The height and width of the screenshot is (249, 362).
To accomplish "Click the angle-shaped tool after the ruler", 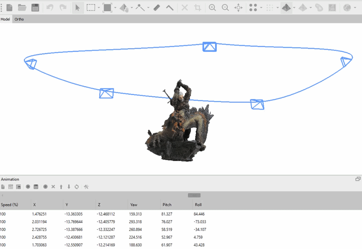I will coord(170,8).
